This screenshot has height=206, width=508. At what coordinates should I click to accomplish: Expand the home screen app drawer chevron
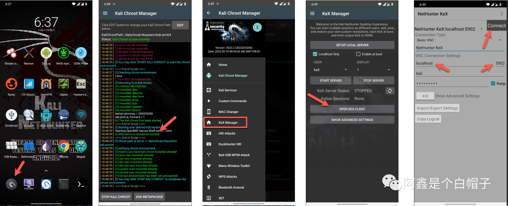(x=46, y=171)
